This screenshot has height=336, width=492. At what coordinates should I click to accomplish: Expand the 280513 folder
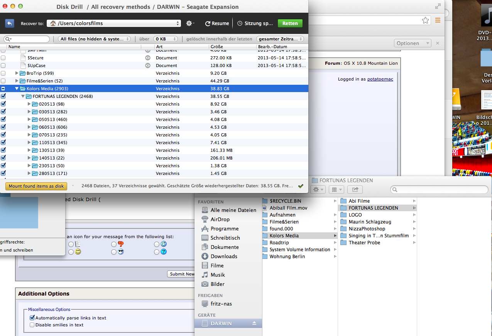29,173
